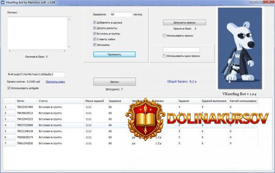
Task: Click the 'Баланс ключа: 0.0100 usd' text
Action: (x=23, y=82)
